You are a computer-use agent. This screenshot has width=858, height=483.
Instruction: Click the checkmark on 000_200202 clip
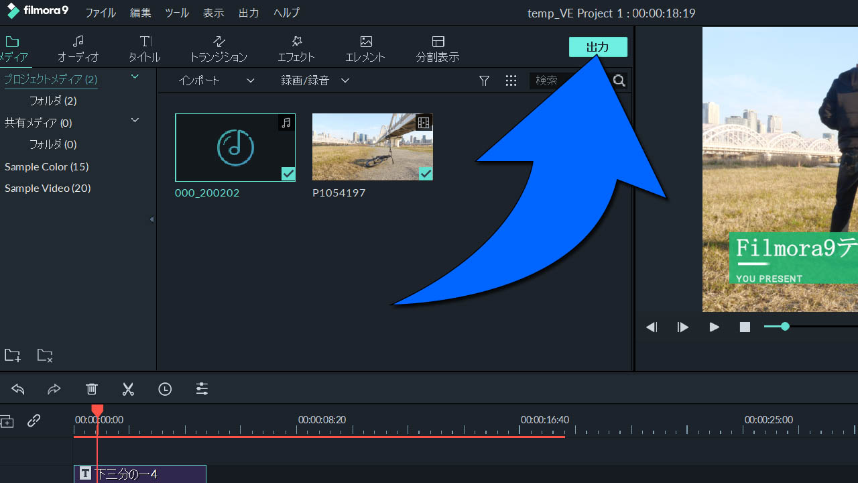288,174
